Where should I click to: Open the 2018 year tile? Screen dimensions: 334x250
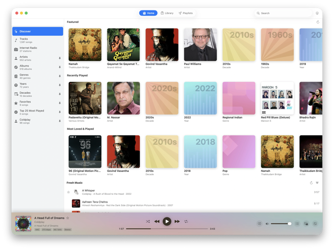coord(200,152)
